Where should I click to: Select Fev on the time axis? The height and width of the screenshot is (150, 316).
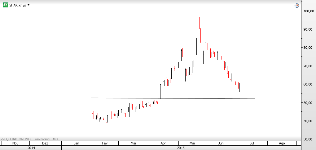(105, 143)
